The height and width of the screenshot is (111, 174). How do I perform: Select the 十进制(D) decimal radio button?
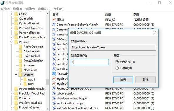point(117,68)
